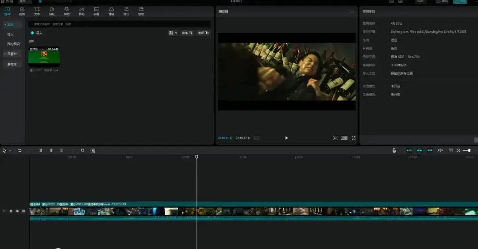Screen dimensions: 478x249
Task: Delete left of playhead tool
Action: coord(51,150)
